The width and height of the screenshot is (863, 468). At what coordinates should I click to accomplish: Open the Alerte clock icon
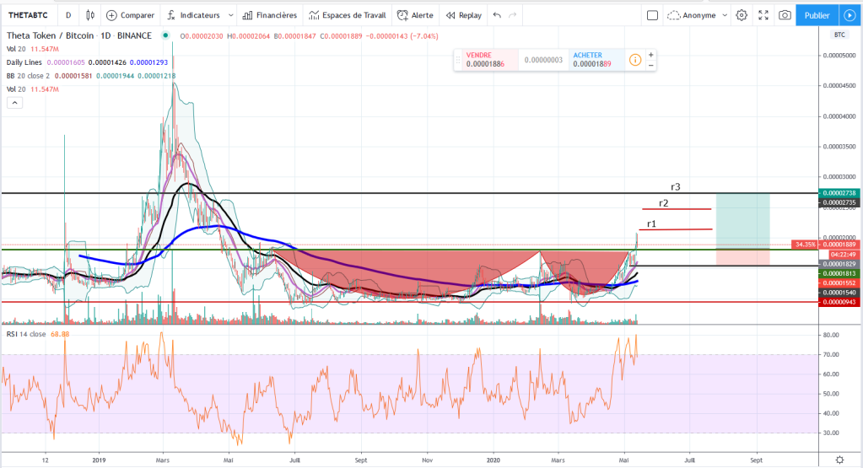[x=403, y=15]
